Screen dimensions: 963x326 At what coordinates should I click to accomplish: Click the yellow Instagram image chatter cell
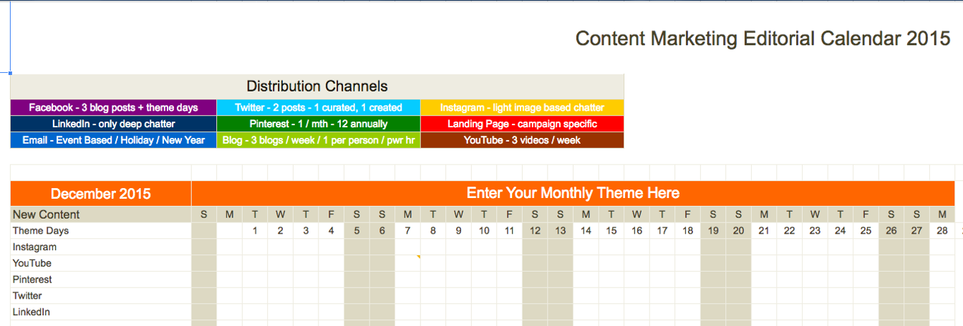522,108
